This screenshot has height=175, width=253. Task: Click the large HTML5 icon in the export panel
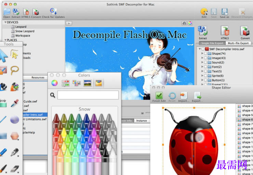coord(225,31)
